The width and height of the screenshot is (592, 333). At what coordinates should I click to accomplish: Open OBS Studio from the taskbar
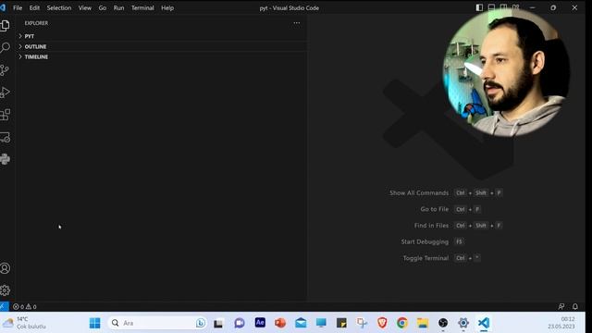[x=443, y=323]
